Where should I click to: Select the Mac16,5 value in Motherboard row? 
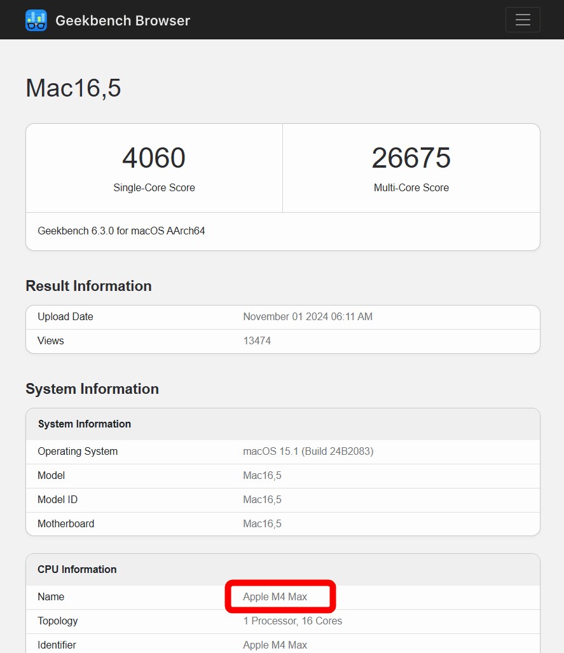click(x=262, y=524)
